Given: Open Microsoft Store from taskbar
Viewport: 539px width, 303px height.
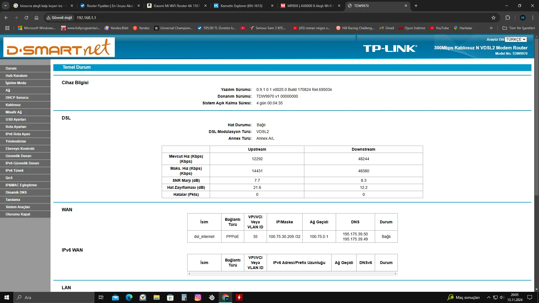Looking at the screenshot, I should [x=170, y=297].
